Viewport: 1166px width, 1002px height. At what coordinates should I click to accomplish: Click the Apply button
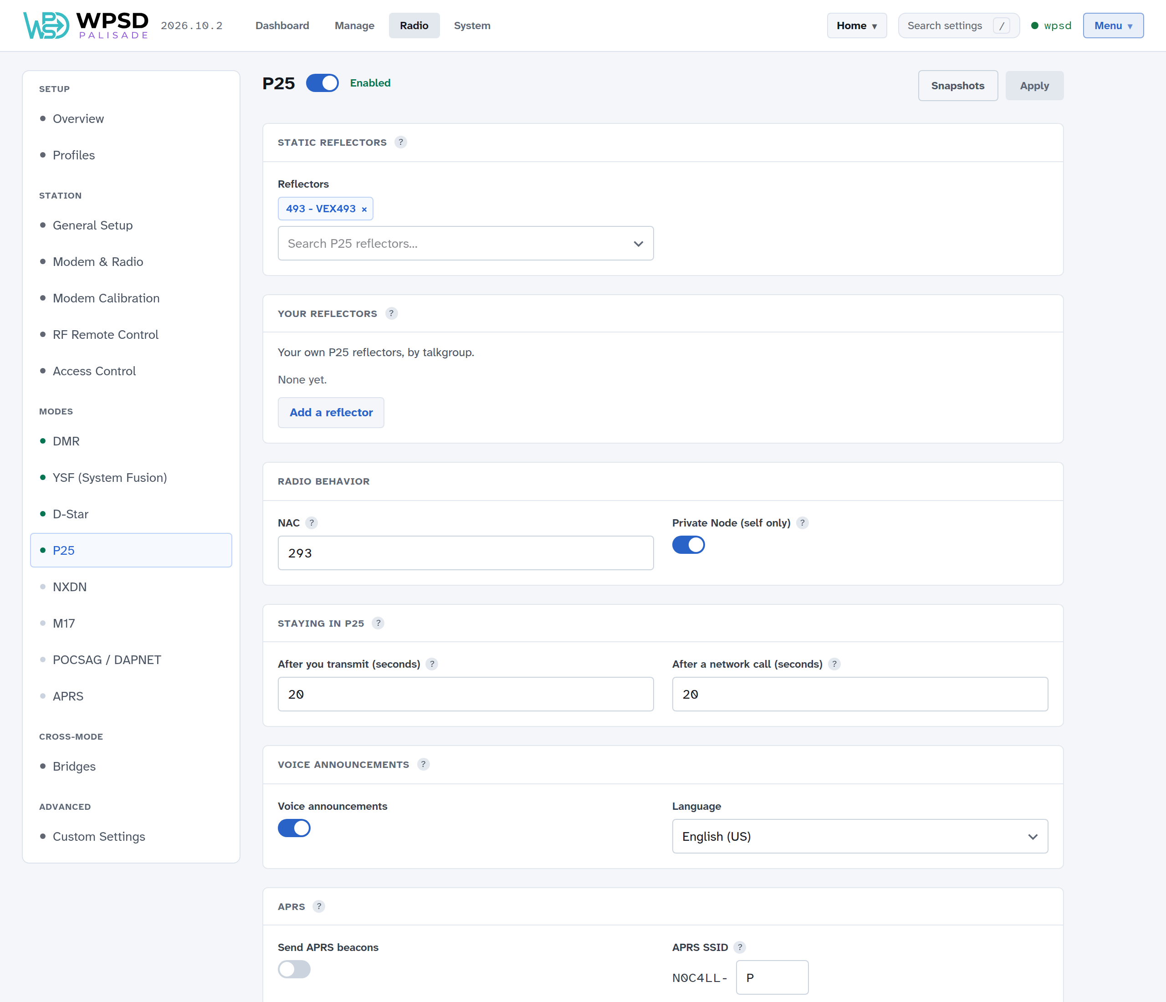click(x=1034, y=86)
